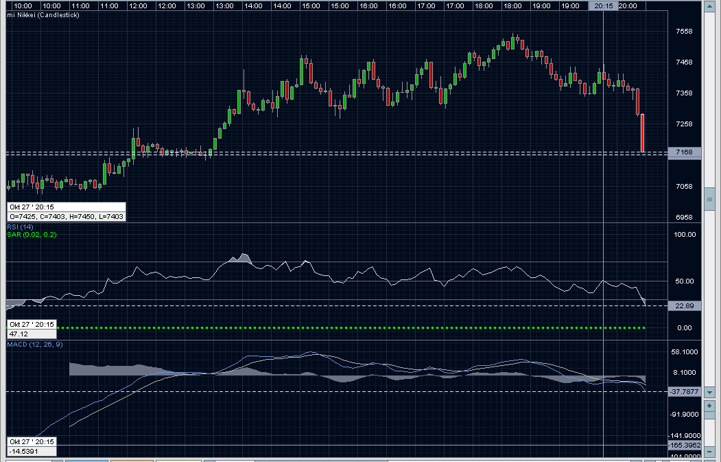The width and height of the screenshot is (721, 462).
Task: Select the MACD (12, 26, 9) indicator label
Action: (35, 344)
